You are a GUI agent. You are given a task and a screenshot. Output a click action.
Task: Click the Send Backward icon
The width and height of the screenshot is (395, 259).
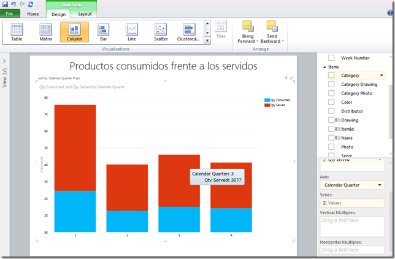[272, 26]
